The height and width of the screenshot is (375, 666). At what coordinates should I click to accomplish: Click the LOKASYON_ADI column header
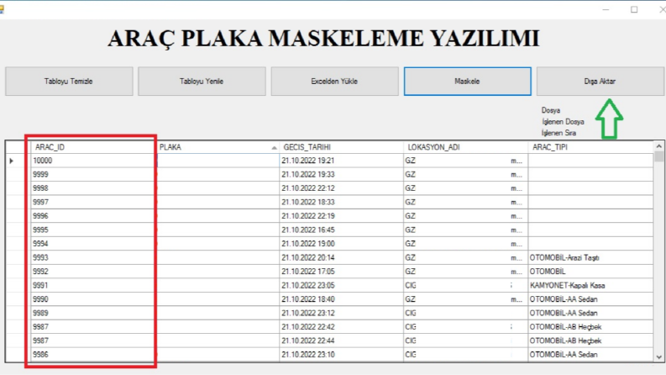click(x=465, y=147)
